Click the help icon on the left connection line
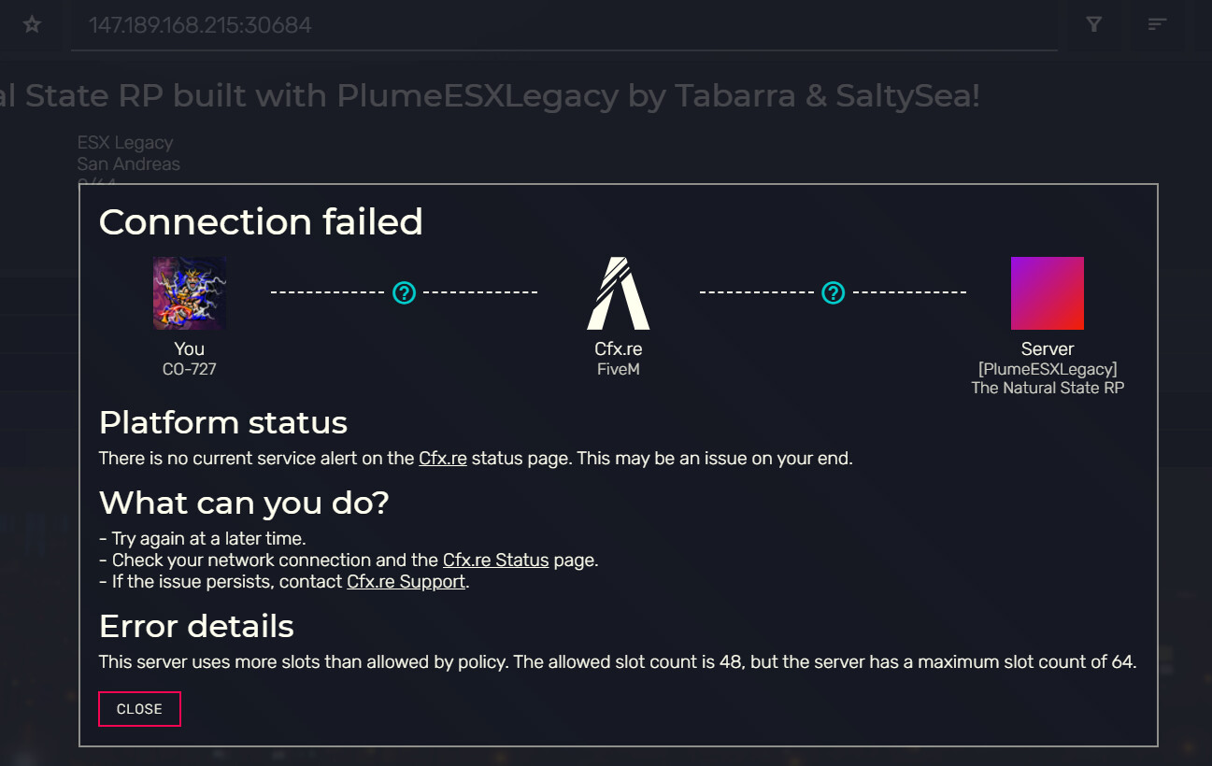Viewport: 1212px width, 766px height. [404, 292]
